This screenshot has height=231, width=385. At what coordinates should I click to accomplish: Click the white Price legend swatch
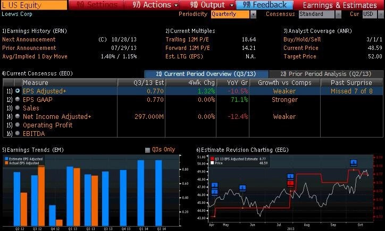[x=212, y=163]
